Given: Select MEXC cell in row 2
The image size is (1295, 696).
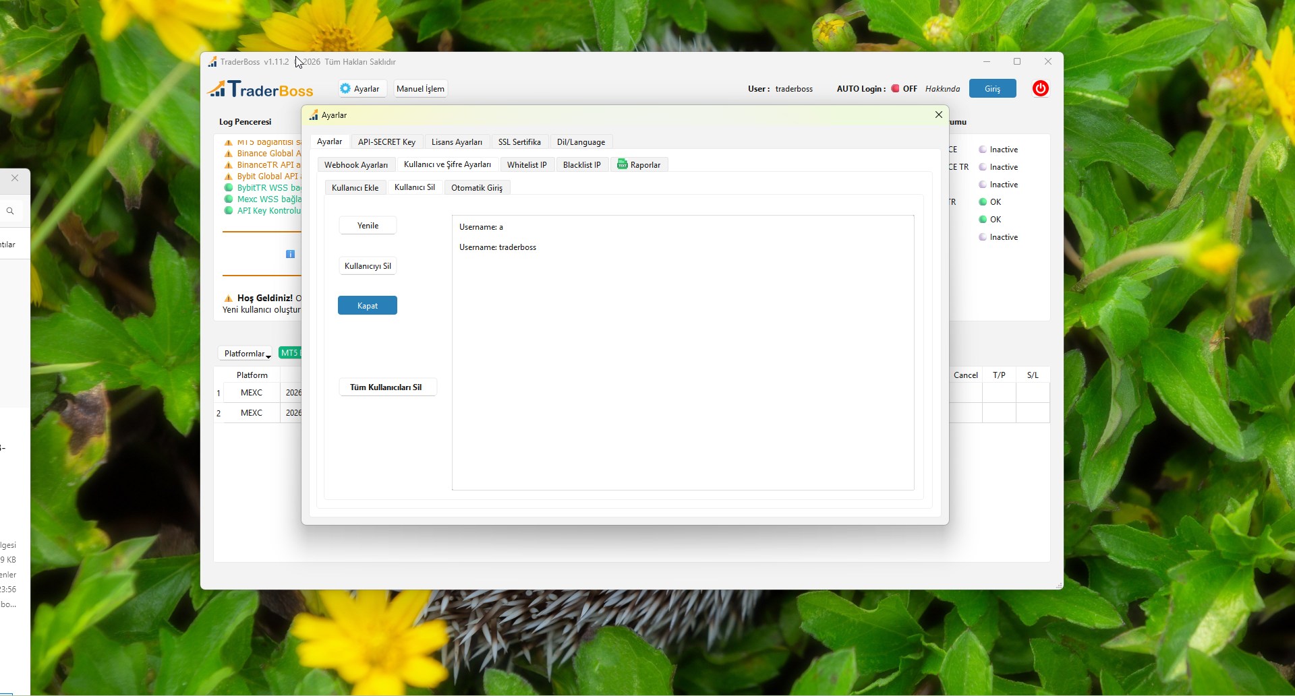Looking at the screenshot, I should click(x=252, y=412).
